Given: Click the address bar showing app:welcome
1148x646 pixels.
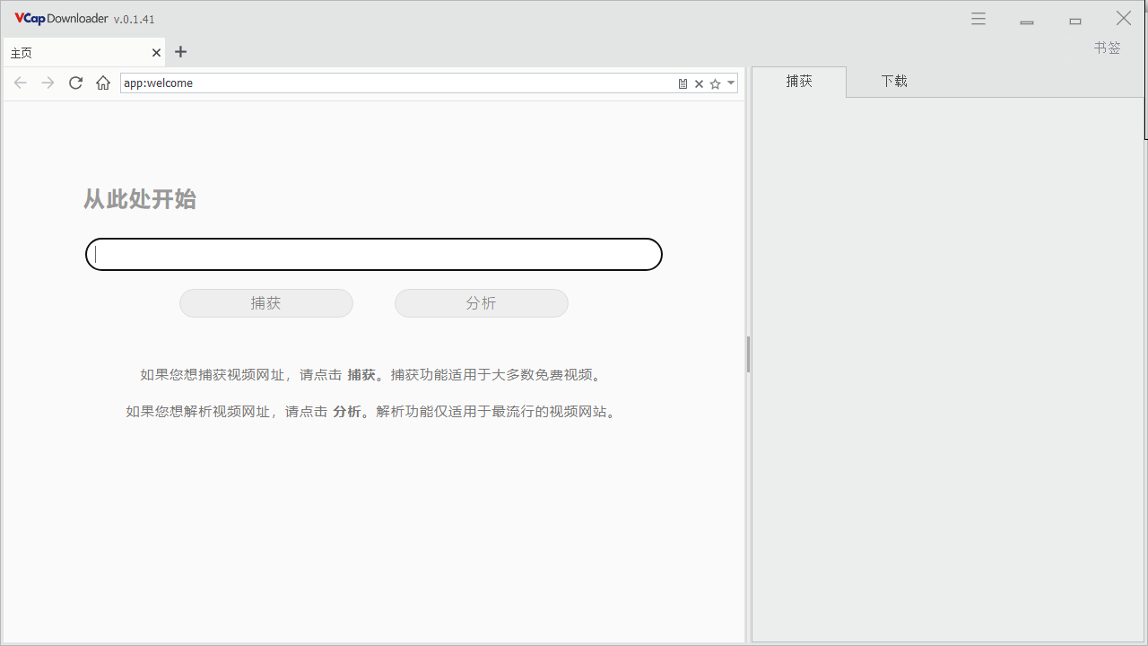Looking at the screenshot, I should click(x=395, y=83).
